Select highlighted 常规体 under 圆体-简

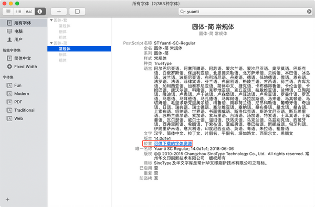coord(79,49)
